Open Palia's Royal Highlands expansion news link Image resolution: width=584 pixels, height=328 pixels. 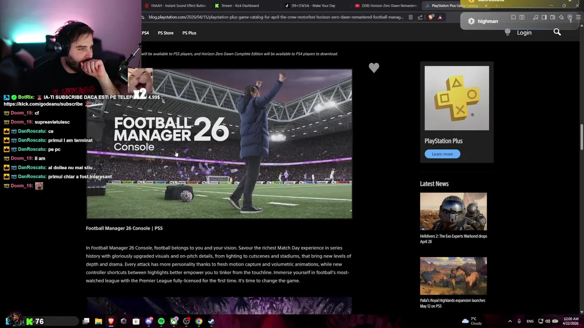click(x=453, y=303)
